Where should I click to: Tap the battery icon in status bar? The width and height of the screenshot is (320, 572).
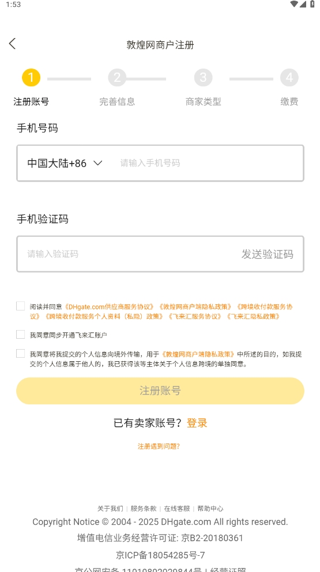coord(313,4)
